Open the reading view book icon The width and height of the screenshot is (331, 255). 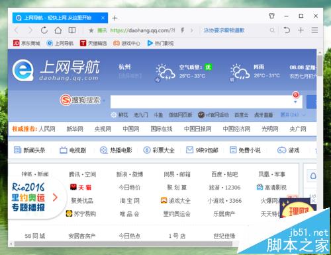click(x=72, y=30)
